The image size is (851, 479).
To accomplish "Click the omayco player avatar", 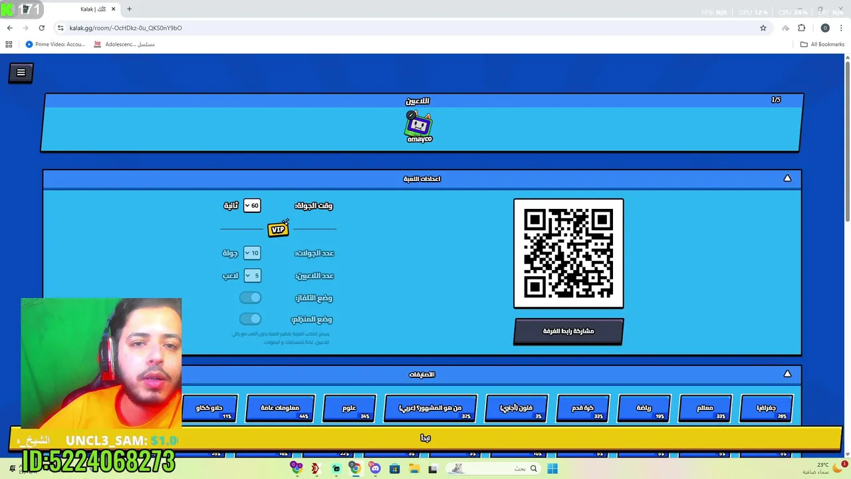I will click(419, 125).
